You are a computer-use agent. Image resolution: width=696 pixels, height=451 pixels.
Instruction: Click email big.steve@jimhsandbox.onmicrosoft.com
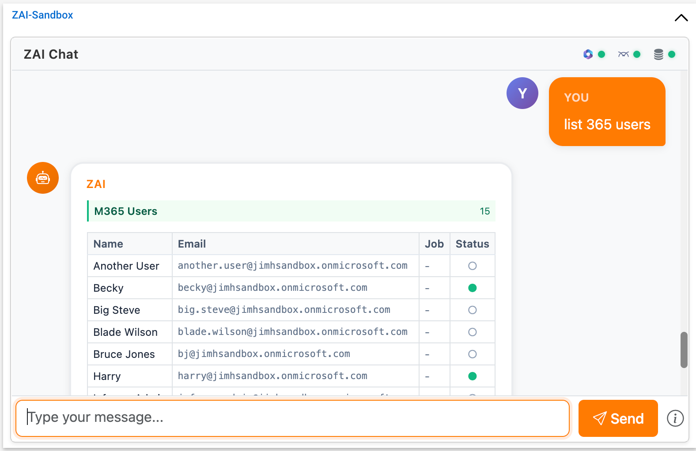pyautogui.click(x=284, y=310)
